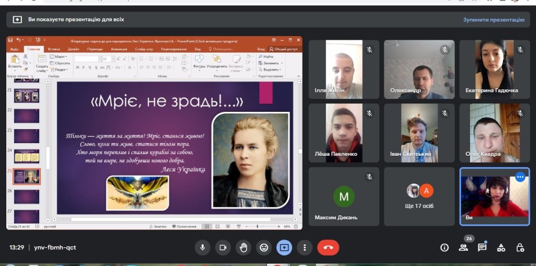Toggle the microphone on or off

203,247
